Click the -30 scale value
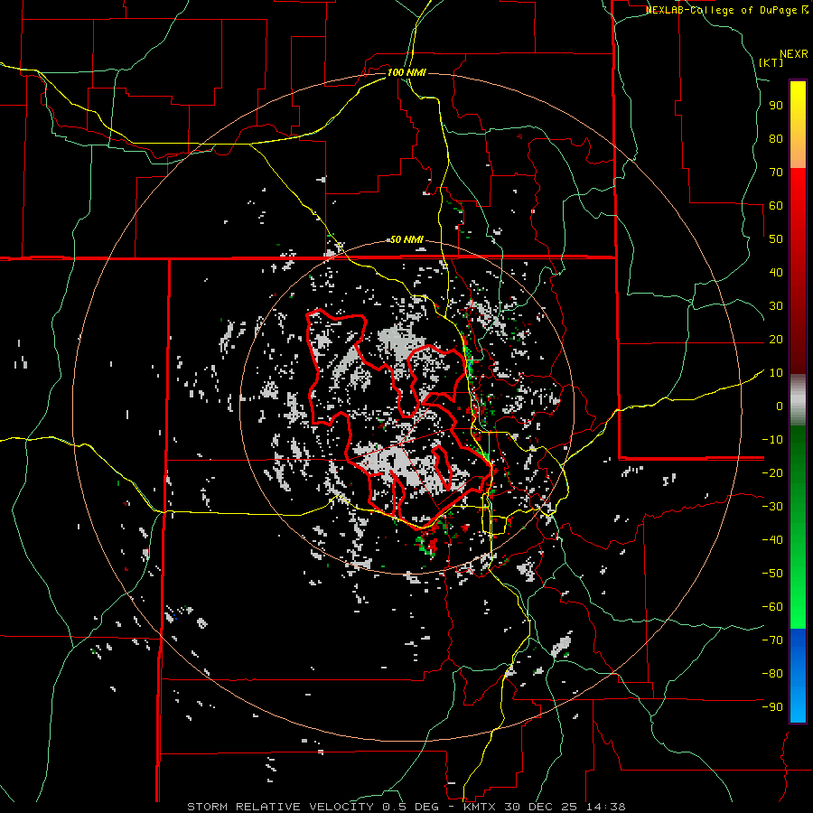 click(772, 507)
